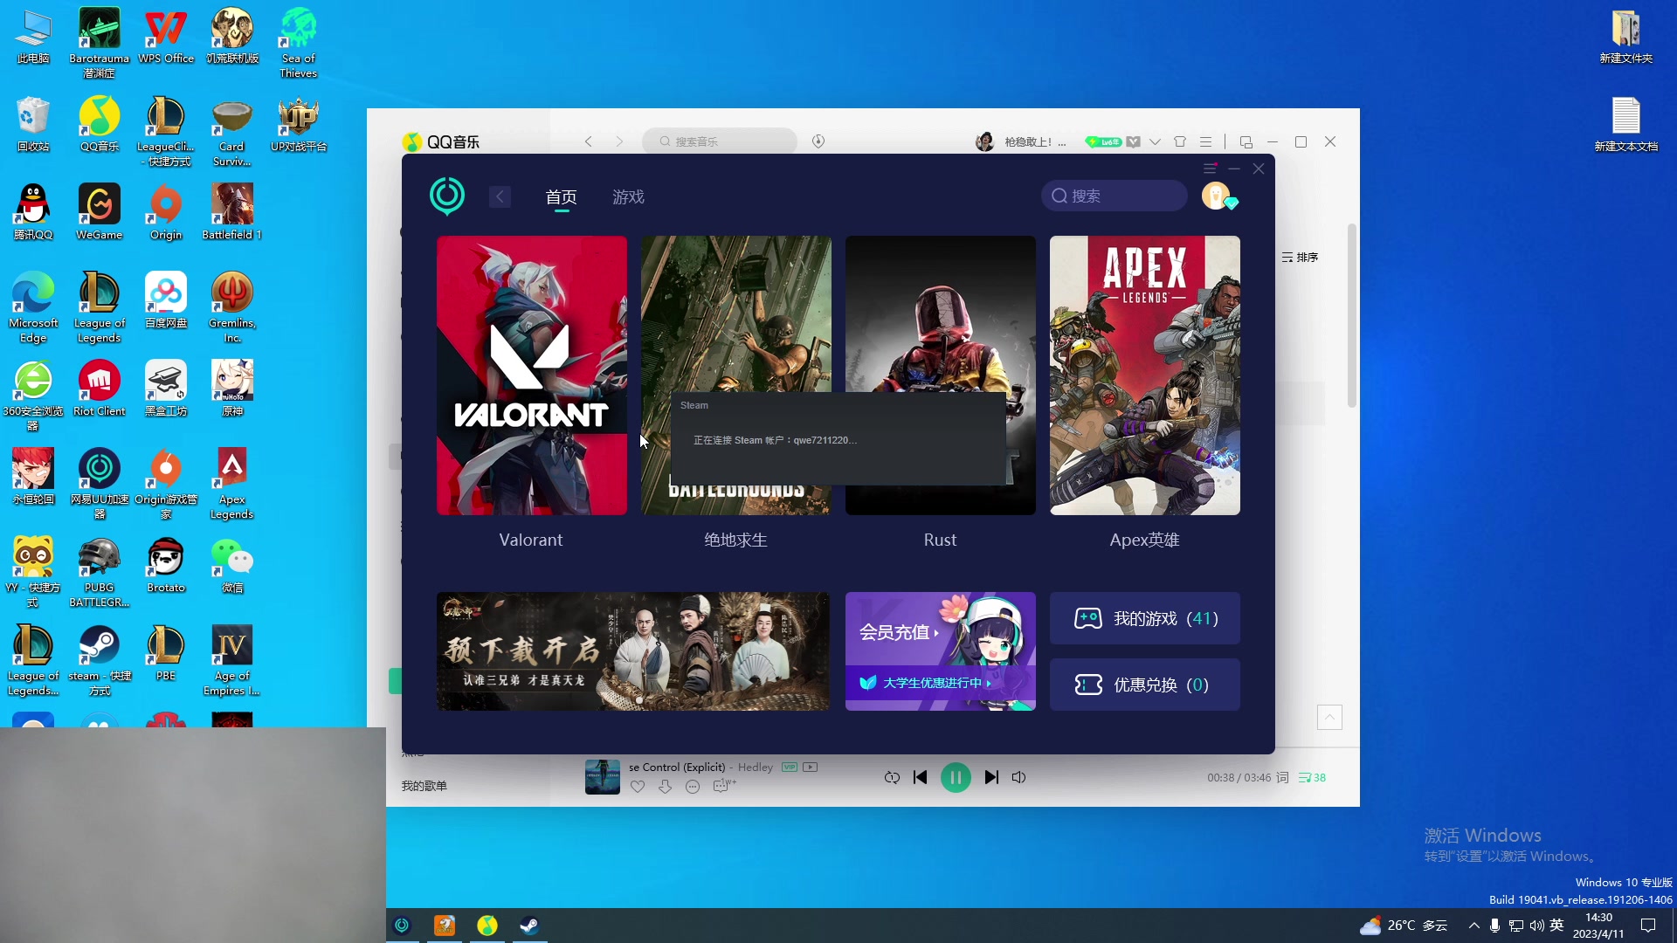Select the 微信 desktop icon
Image resolution: width=1677 pixels, height=943 pixels.
pos(232,565)
